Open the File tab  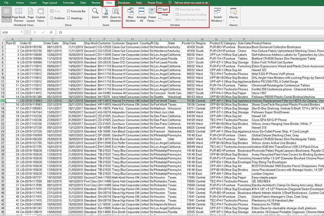[6, 3]
